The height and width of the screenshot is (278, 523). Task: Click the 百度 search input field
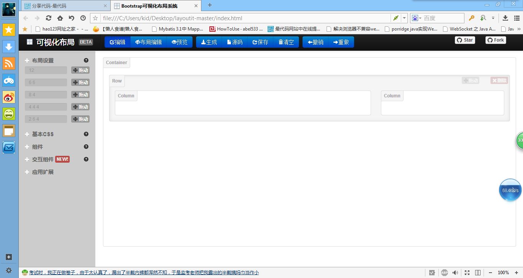click(443, 18)
